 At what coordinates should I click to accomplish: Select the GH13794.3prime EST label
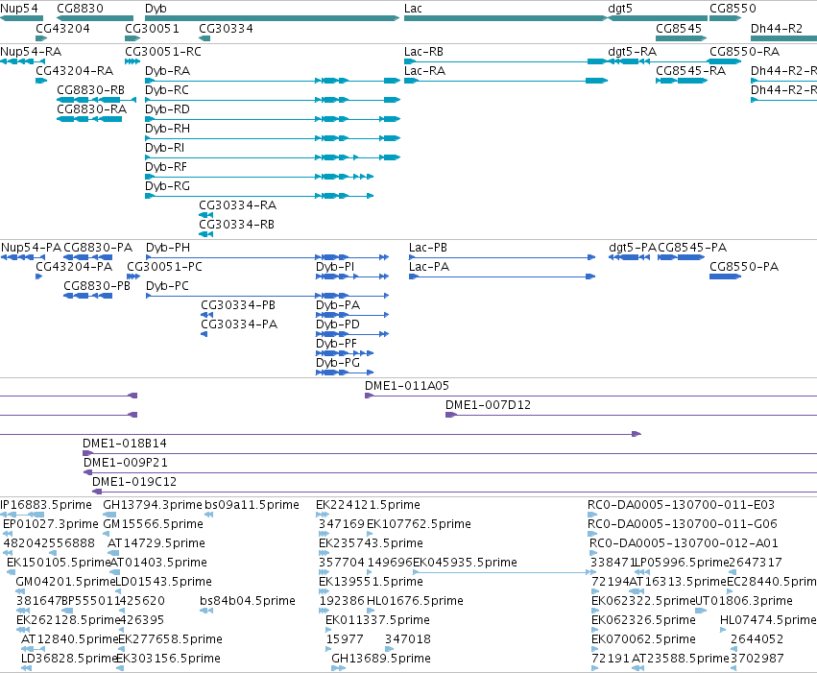(x=152, y=505)
